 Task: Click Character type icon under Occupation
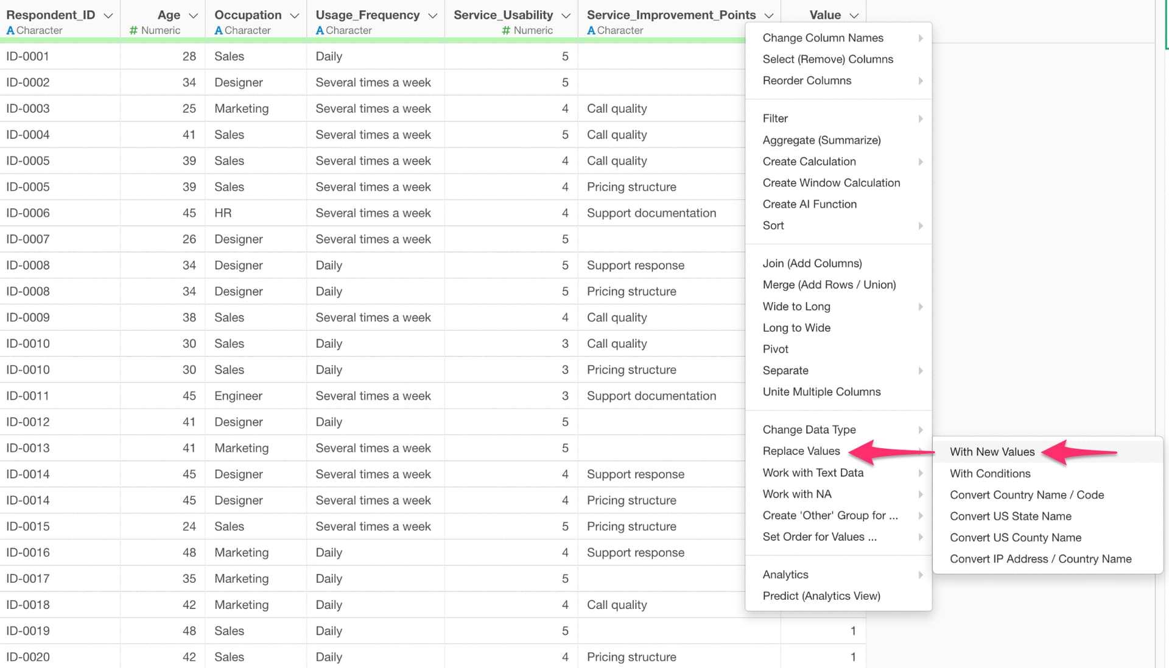coord(219,30)
